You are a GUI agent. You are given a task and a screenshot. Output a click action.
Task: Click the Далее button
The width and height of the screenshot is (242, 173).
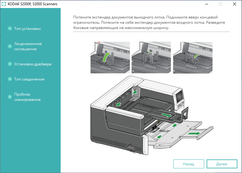222,164
